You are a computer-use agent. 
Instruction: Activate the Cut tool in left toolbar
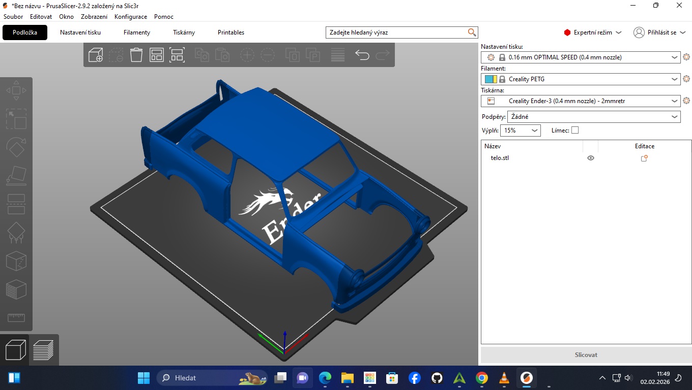(16, 204)
